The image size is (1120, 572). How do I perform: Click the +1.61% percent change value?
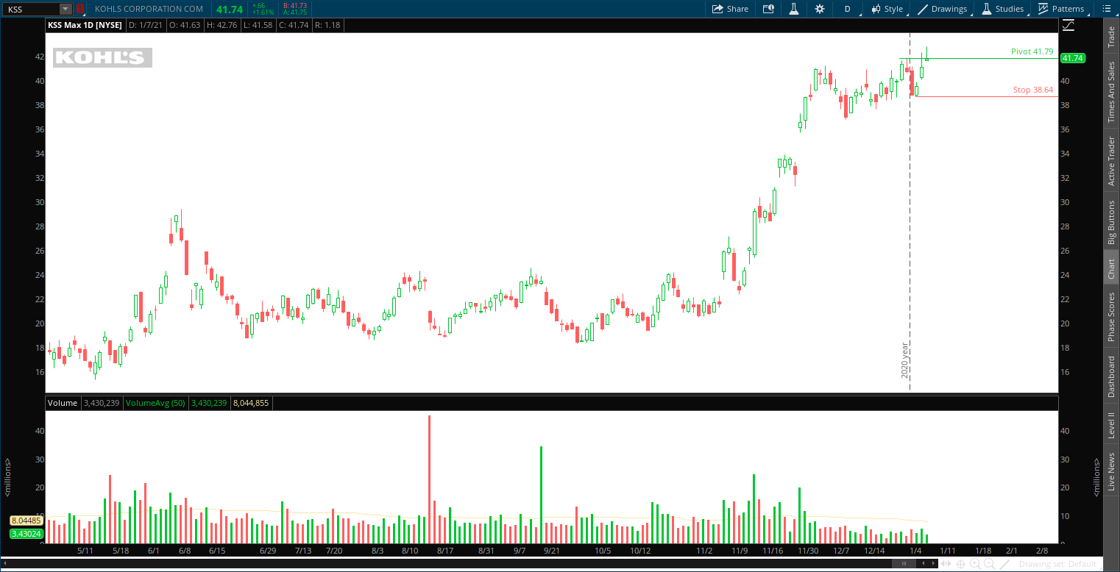click(x=263, y=12)
